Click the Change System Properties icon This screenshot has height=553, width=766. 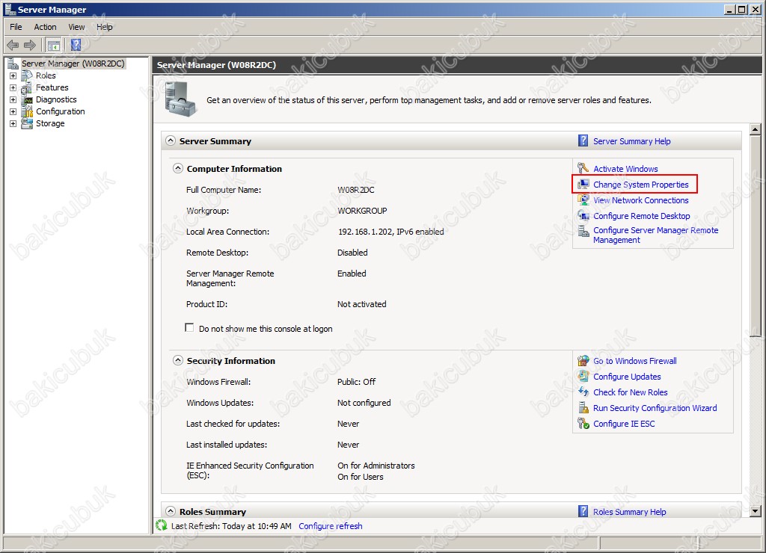pos(583,185)
